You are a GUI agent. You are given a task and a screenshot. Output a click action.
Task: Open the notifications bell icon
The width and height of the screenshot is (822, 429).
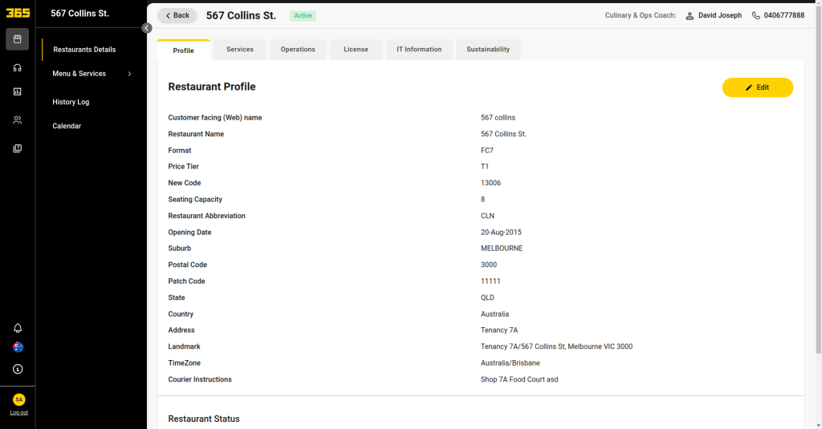tap(18, 328)
